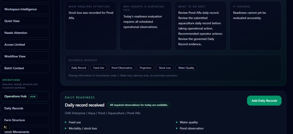Click the 'Daily record received' heading
The image size is (293, 134).
tap(84, 105)
